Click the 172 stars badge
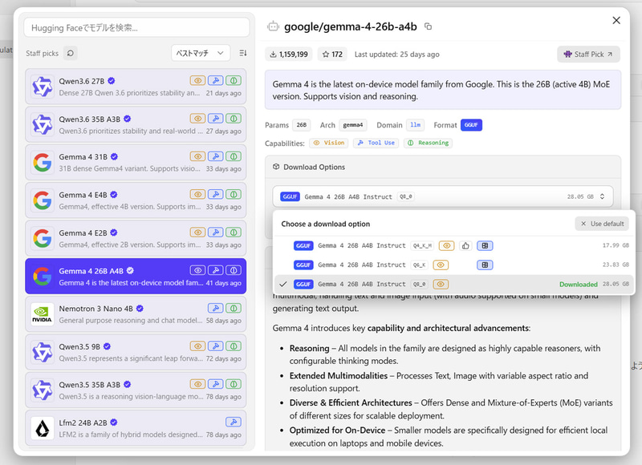 pyautogui.click(x=332, y=55)
